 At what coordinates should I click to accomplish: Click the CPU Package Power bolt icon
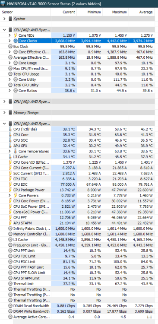click(x=10, y=190)
